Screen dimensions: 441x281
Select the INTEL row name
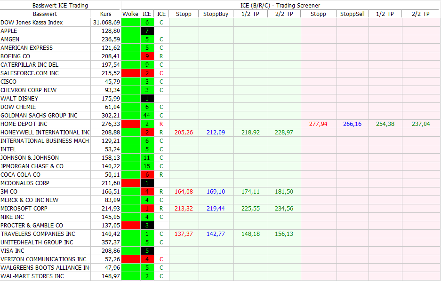pos(8,149)
